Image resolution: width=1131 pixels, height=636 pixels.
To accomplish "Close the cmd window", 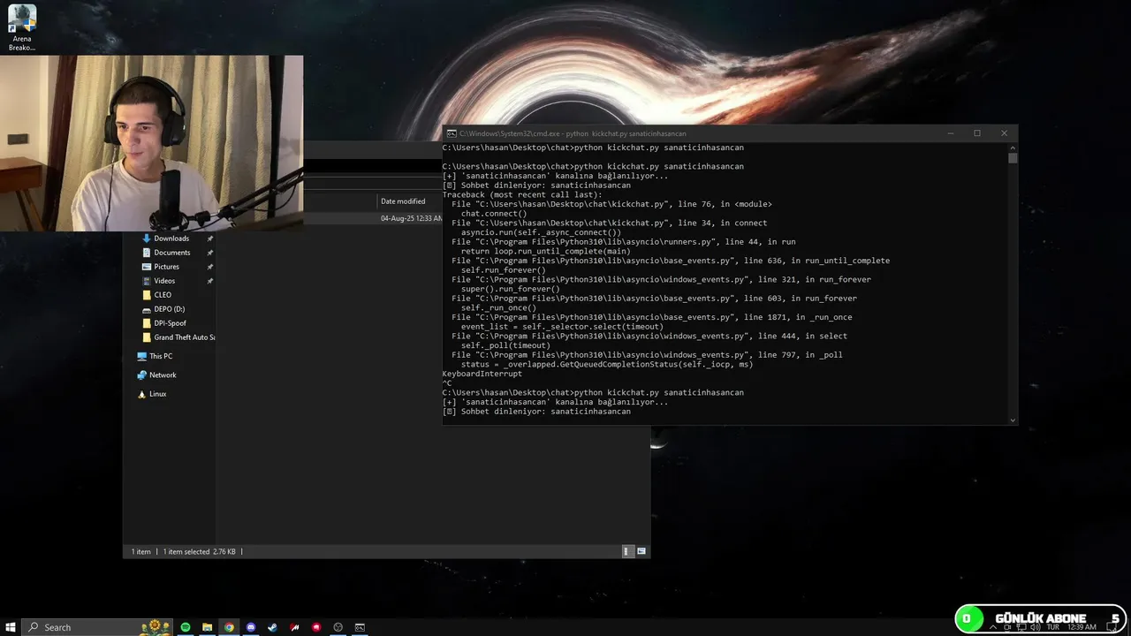I will (x=1004, y=133).
